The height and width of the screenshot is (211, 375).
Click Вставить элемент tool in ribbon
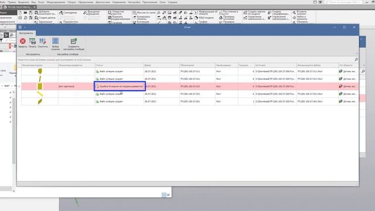pos(299,13)
